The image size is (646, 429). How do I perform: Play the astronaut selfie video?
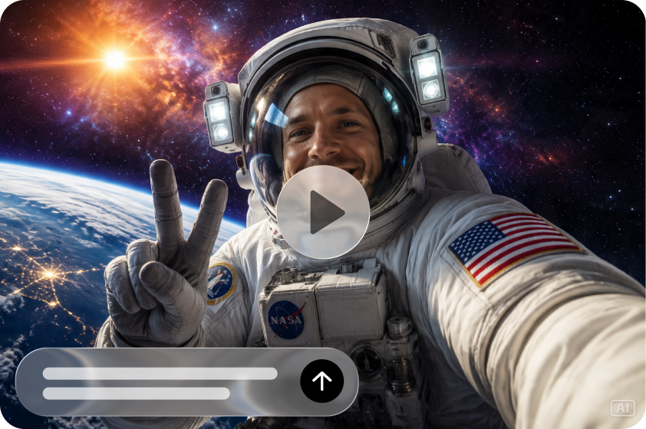(x=323, y=212)
